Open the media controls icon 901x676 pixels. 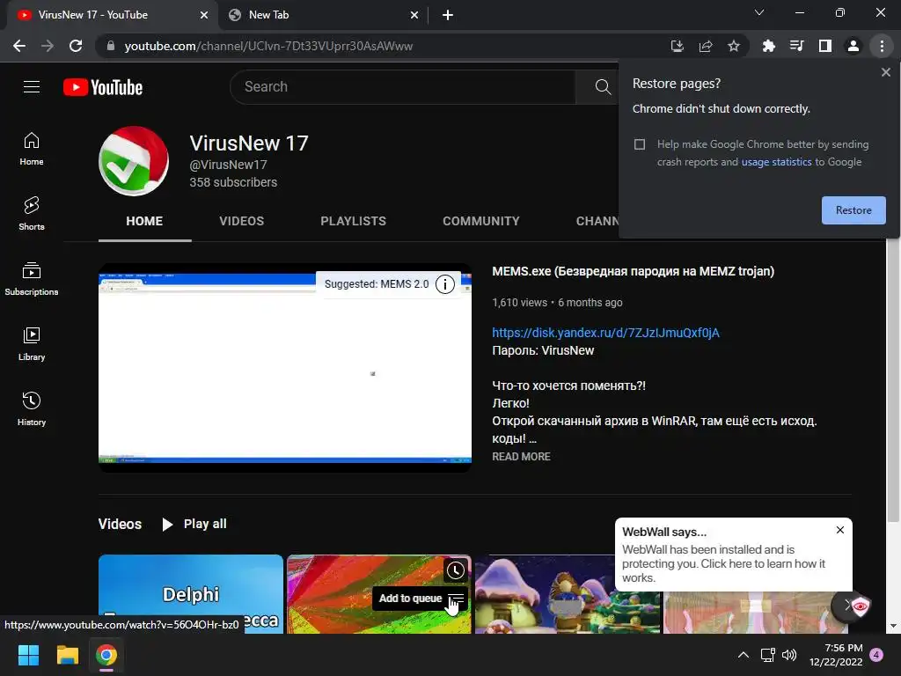point(796,46)
